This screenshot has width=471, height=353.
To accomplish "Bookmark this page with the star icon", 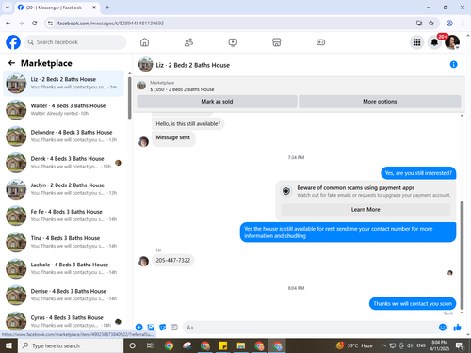I will click(431, 23).
